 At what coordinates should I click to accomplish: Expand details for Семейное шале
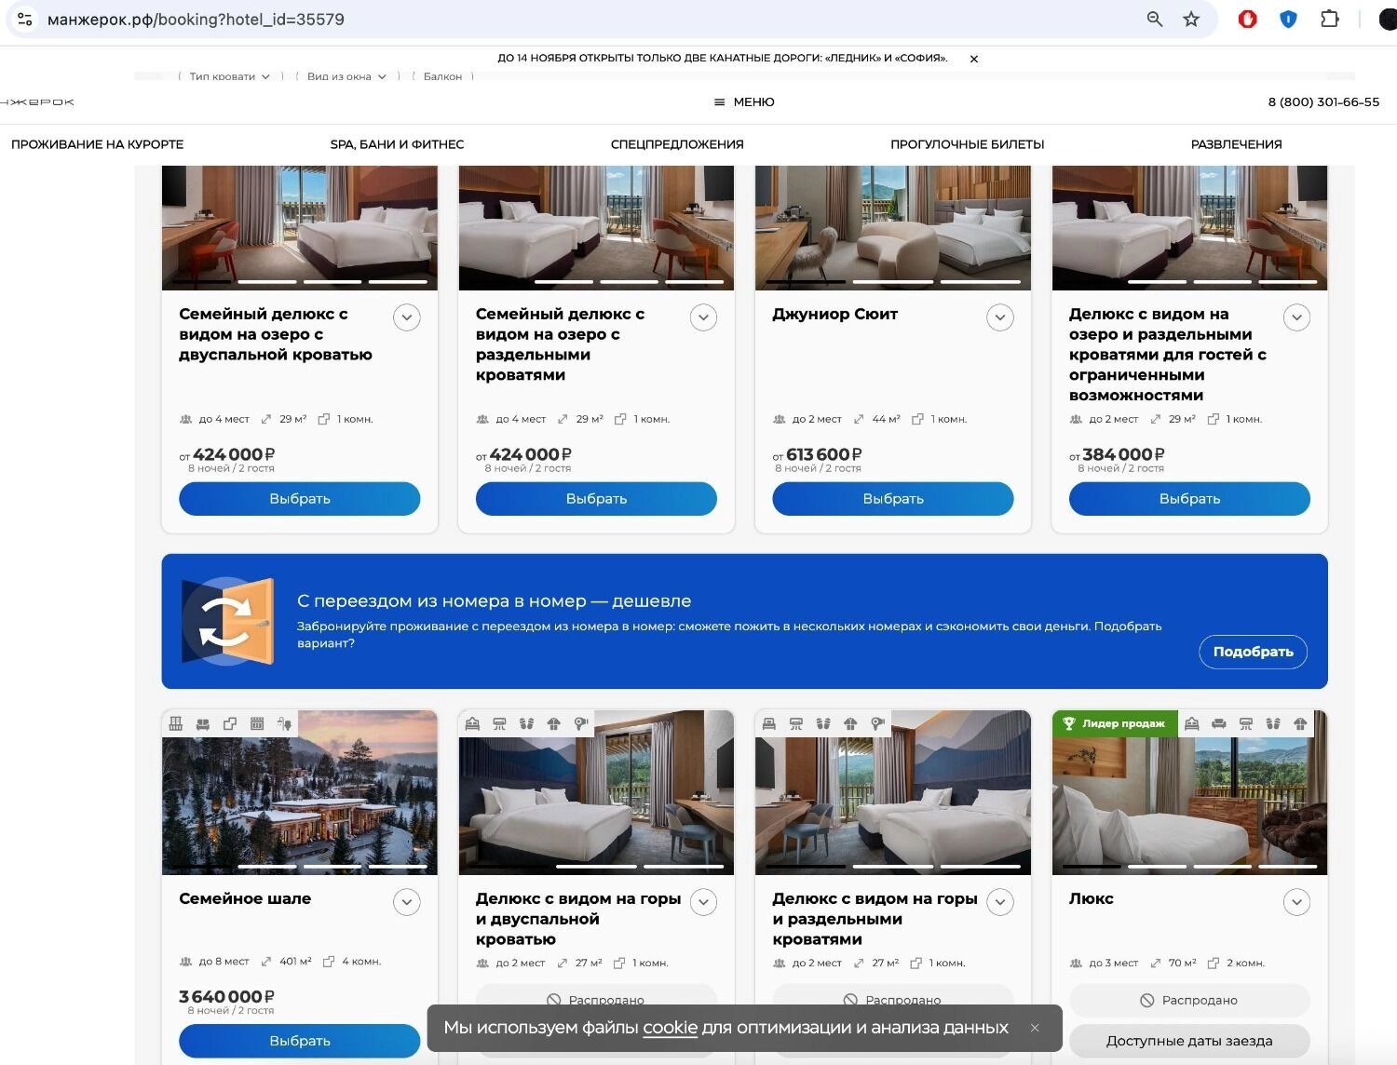(406, 902)
